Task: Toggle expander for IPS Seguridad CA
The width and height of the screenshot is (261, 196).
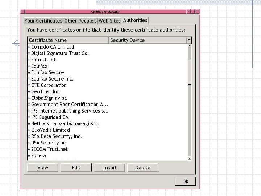Action: (29, 117)
